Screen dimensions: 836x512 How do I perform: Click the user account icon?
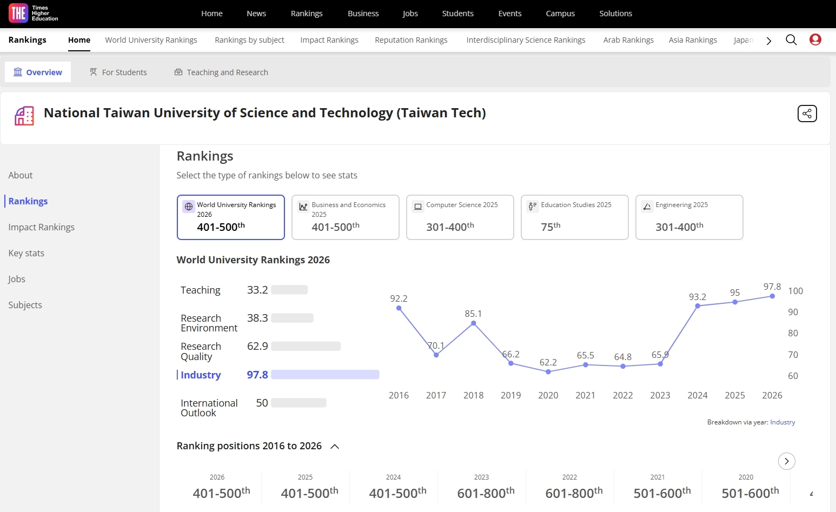pyautogui.click(x=815, y=39)
